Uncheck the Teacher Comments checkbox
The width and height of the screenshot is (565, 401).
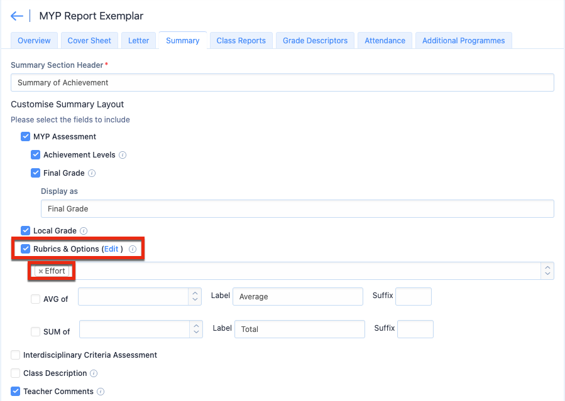point(15,392)
